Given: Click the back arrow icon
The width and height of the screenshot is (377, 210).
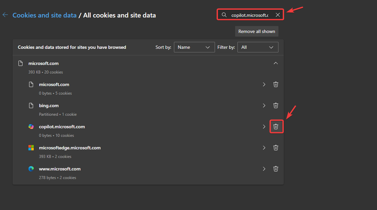Looking at the screenshot, I should tap(5, 15).
